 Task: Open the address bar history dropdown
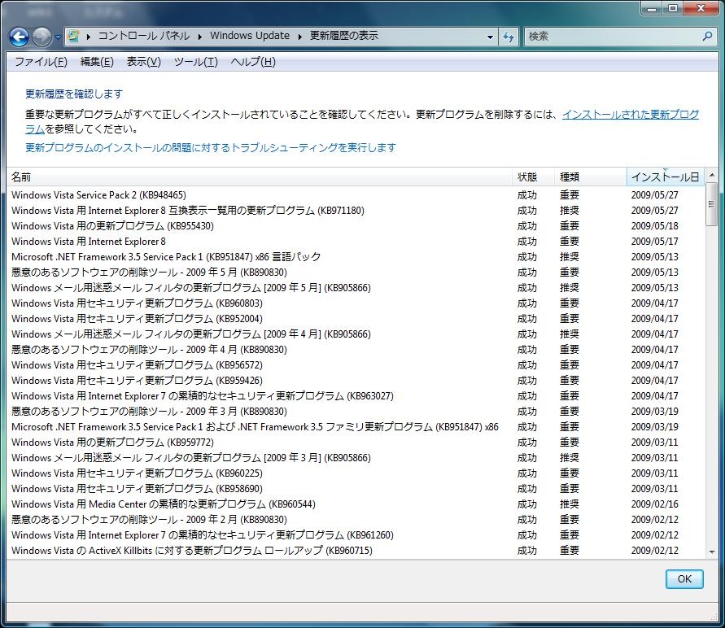[x=490, y=37]
